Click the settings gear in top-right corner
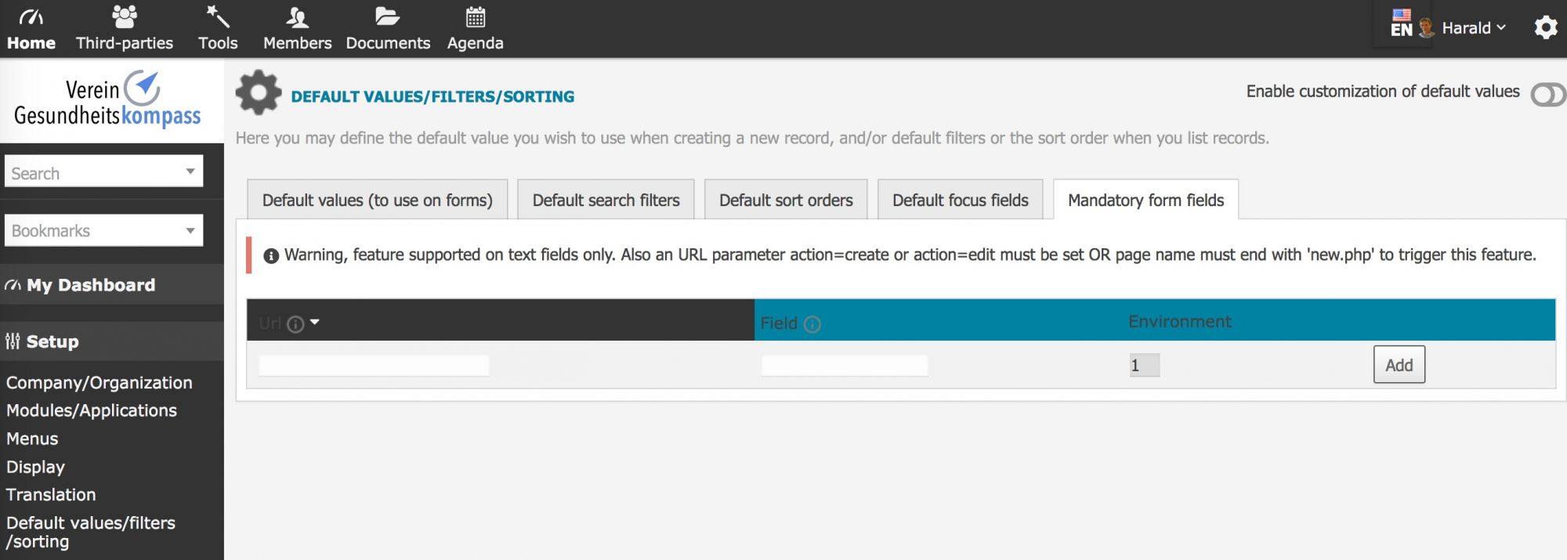 click(x=1545, y=28)
